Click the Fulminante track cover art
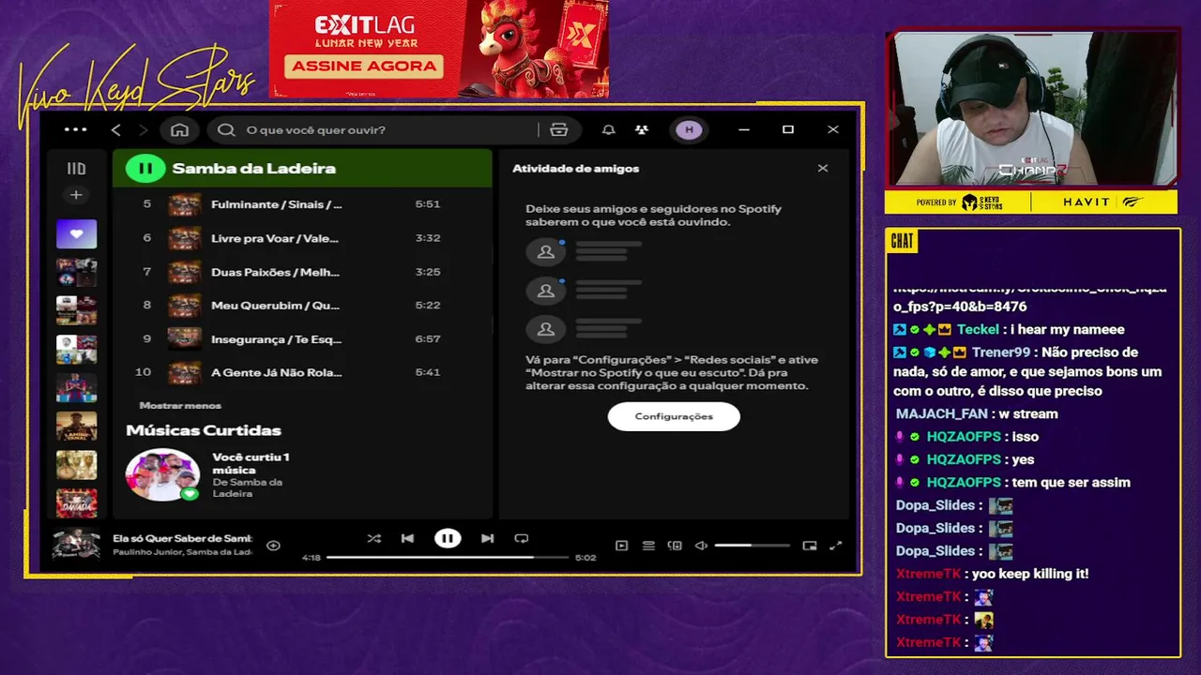 click(184, 204)
